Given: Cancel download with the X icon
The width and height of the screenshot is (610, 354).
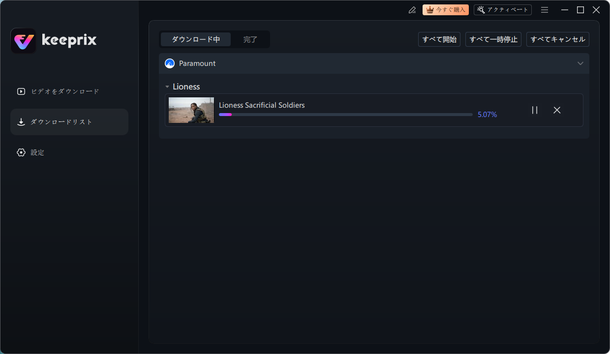Looking at the screenshot, I should (x=557, y=110).
